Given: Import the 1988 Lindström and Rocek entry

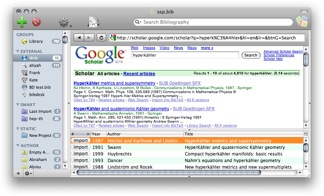Looking at the screenshot, I should (81, 167).
